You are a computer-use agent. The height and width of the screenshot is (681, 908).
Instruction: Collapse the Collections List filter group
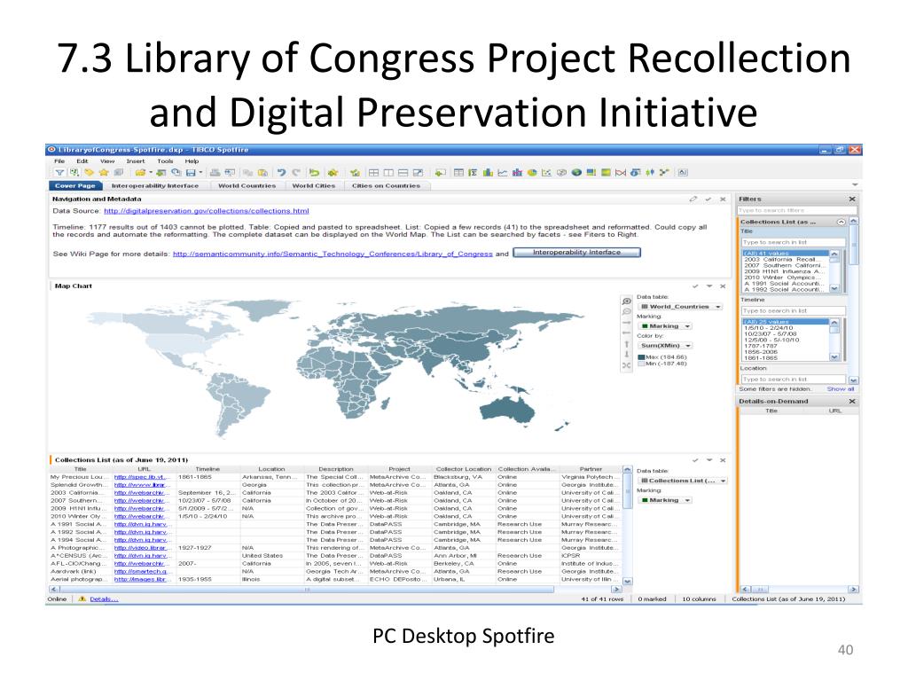841,222
